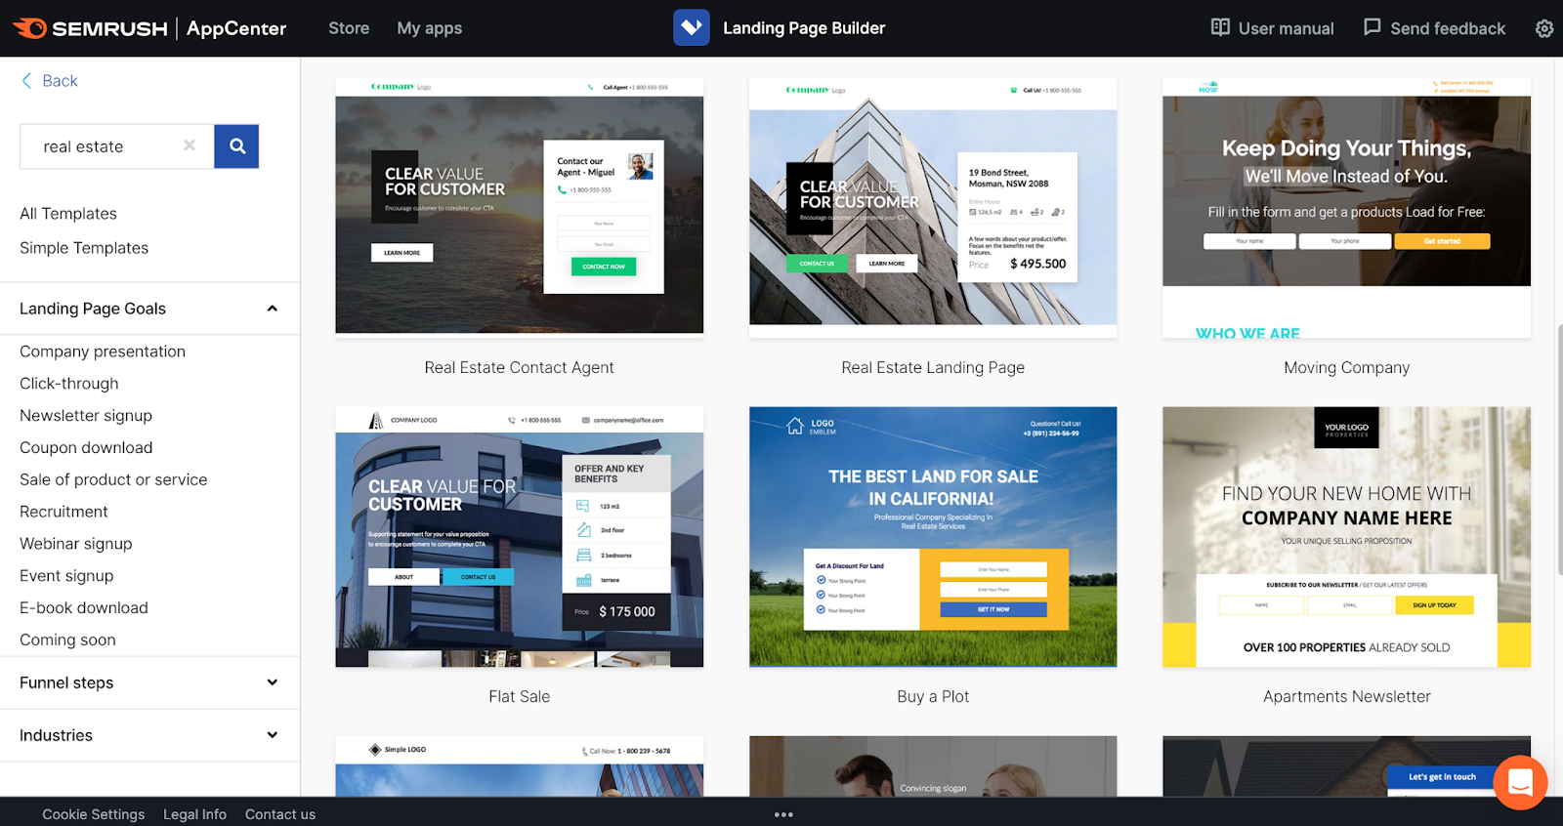1563x826 pixels.
Task: Filter by Coupon download goal
Action: pos(86,448)
